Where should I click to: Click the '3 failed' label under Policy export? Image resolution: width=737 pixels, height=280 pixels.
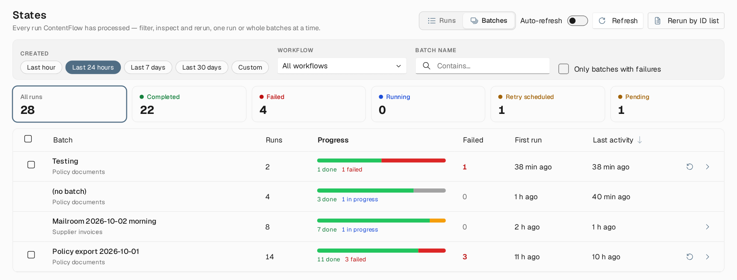(x=355, y=259)
